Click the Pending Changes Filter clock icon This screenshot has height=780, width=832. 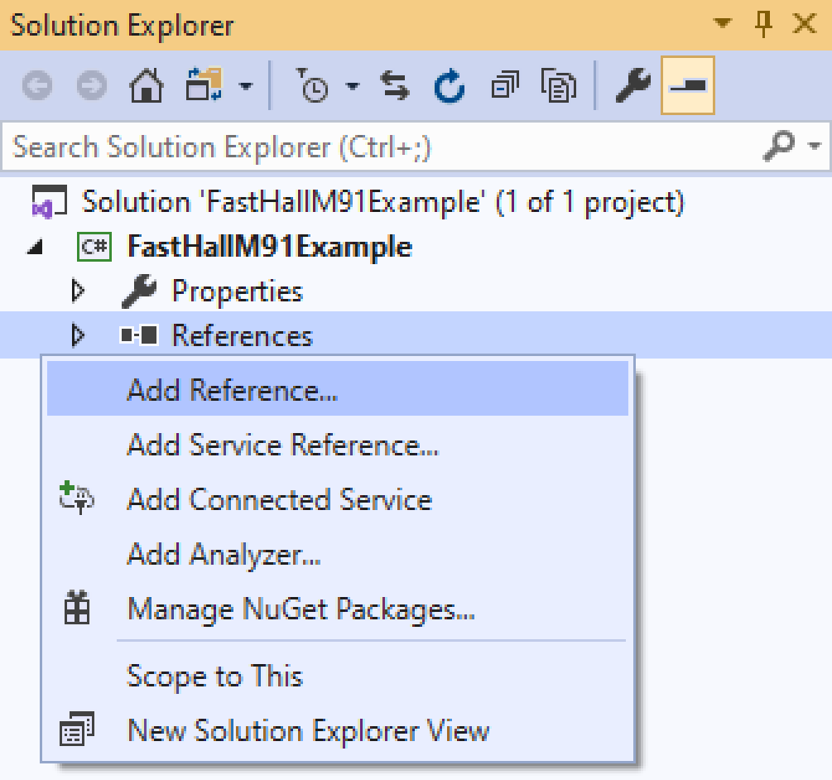click(313, 86)
